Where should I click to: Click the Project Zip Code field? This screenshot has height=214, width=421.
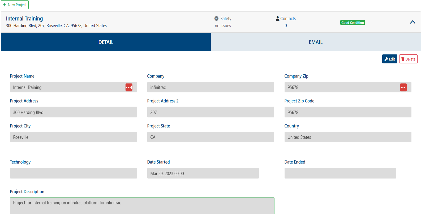pyautogui.click(x=348, y=112)
